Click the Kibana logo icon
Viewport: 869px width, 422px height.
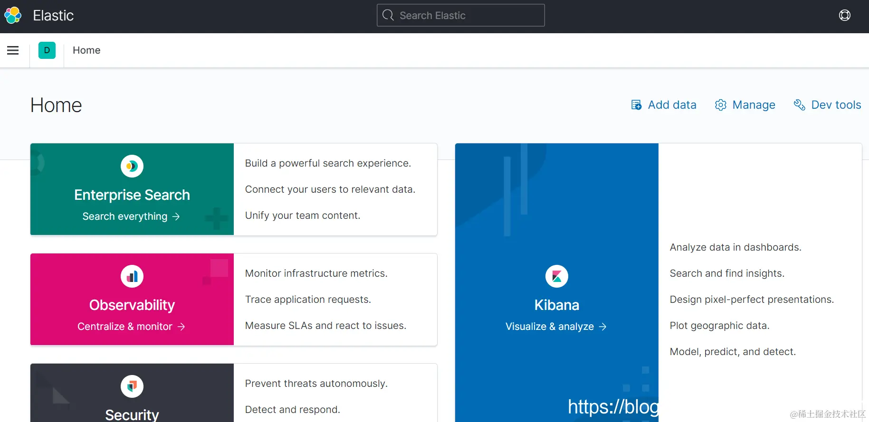pyautogui.click(x=557, y=276)
